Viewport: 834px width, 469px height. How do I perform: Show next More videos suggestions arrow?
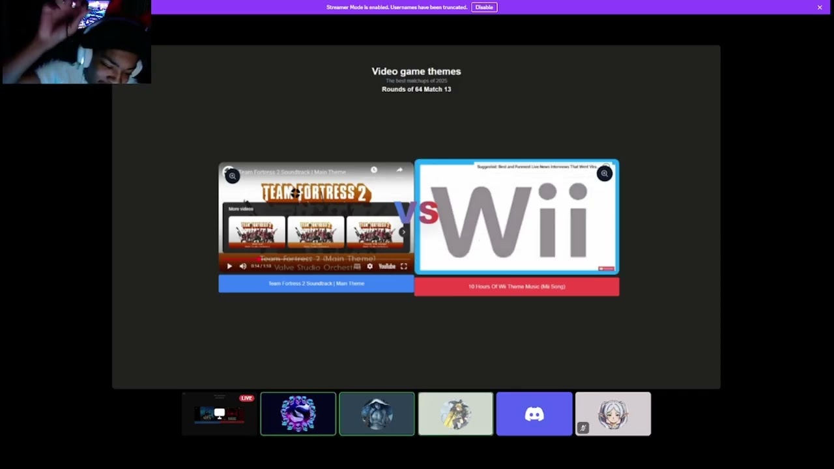[403, 232]
